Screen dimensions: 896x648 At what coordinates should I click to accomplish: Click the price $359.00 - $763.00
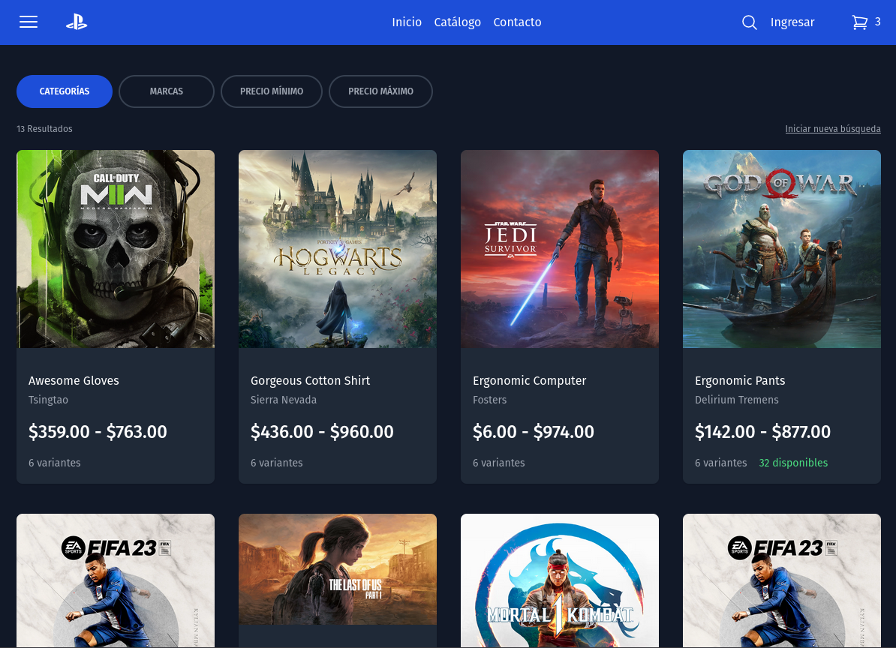coord(98,432)
